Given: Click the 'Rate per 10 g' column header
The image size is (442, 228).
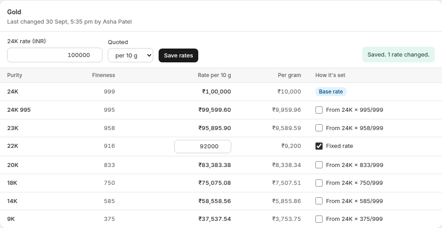Looking at the screenshot, I should pyautogui.click(x=214, y=75).
